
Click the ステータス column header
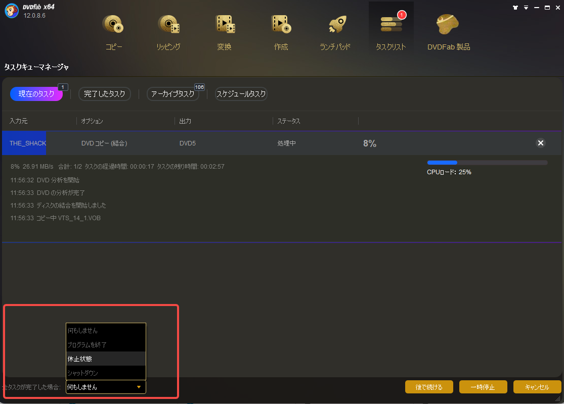click(288, 121)
